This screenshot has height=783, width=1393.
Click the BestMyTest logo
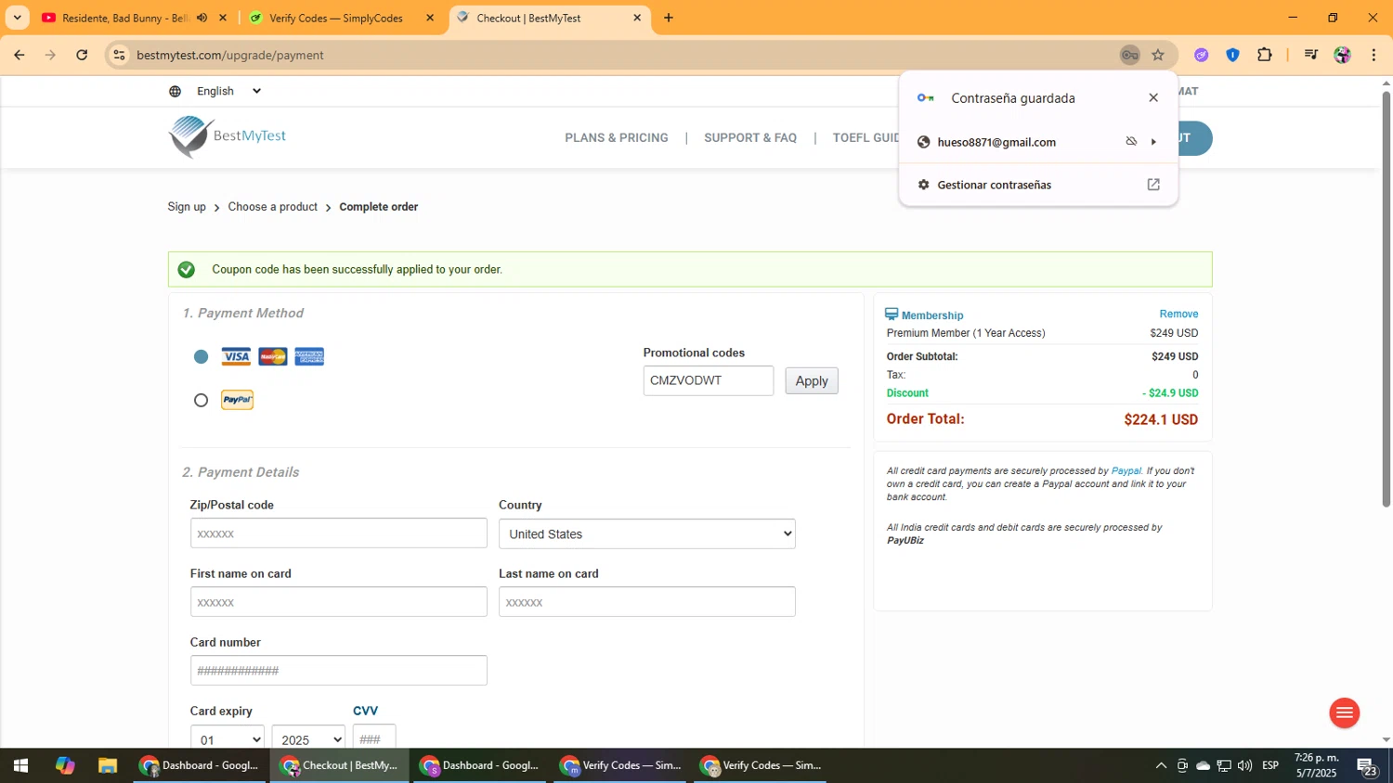[228, 136]
